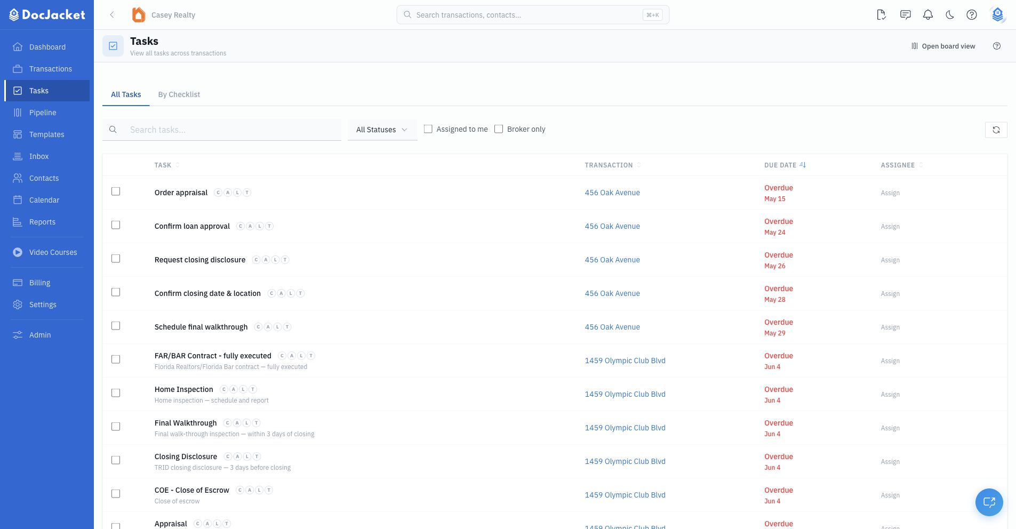Sort by the DUE DATE column header
Screen dimensions: 1016x529
coord(785,165)
